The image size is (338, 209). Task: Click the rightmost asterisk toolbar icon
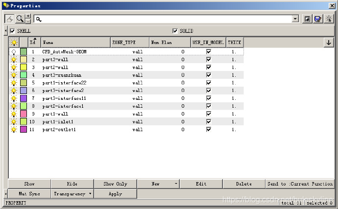(x=329, y=19)
